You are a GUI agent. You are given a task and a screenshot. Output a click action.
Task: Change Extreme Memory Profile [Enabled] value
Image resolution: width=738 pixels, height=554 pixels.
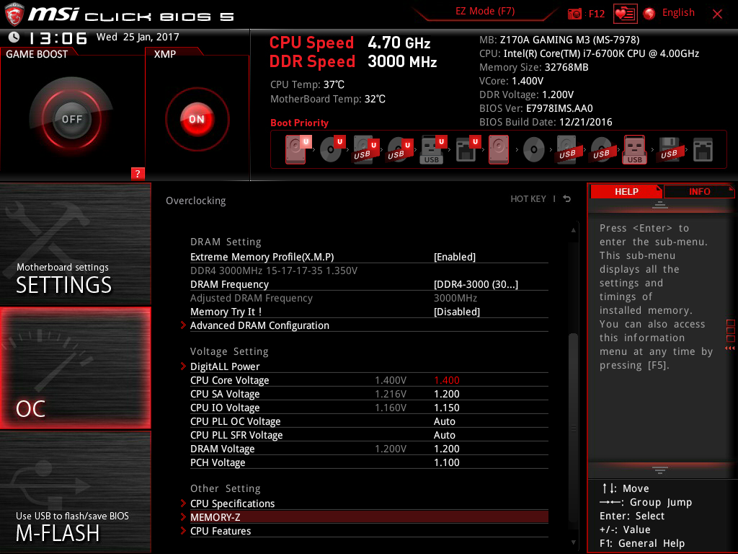pos(454,257)
